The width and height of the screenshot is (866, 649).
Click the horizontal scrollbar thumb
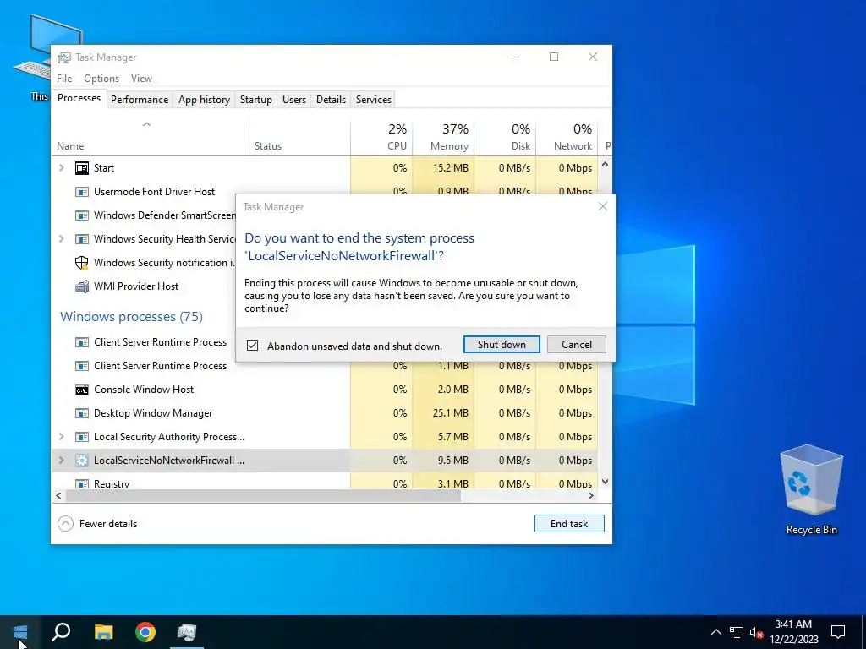(x=263, y=496)
